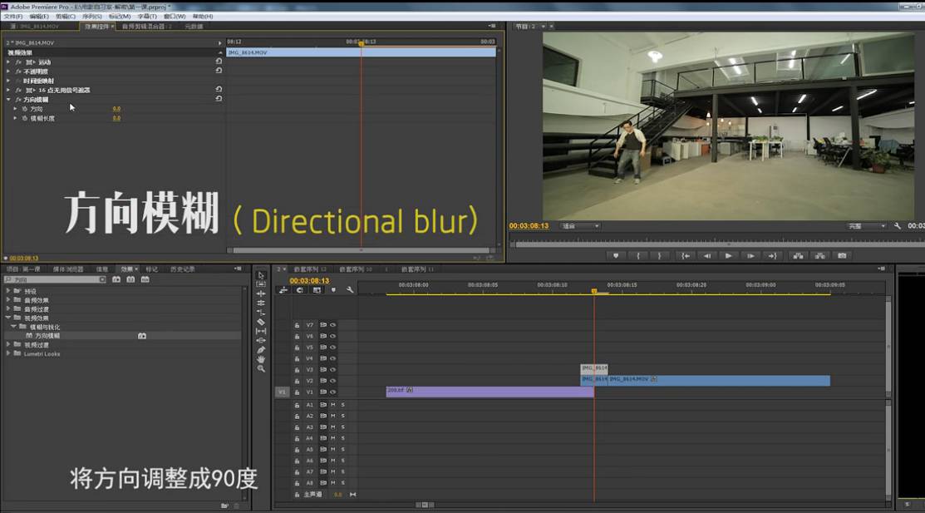
Task: Toggle lock on video track V2
Action: (297, 381)
